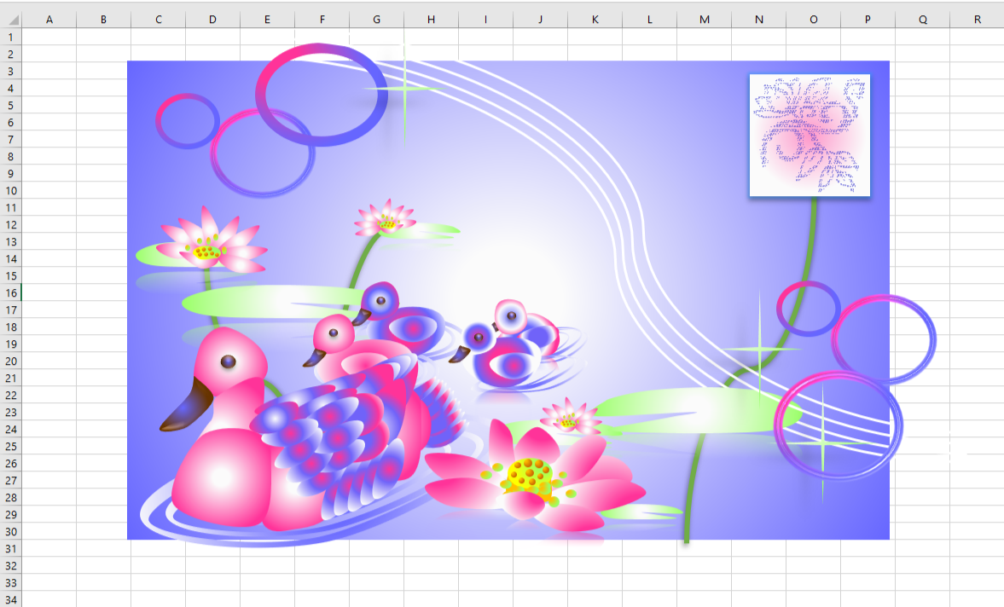Screen dimensions: 1004x607
Task: Select row 3 header
Action: 11,71
